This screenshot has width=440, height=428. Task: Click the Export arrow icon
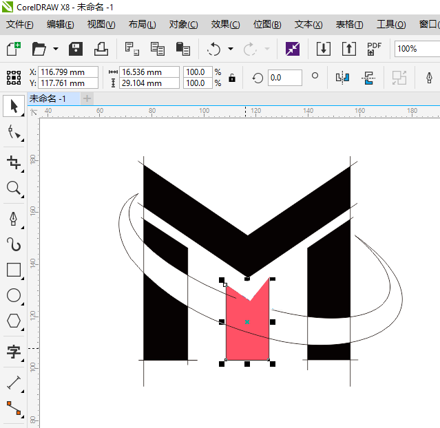(348, 49)
